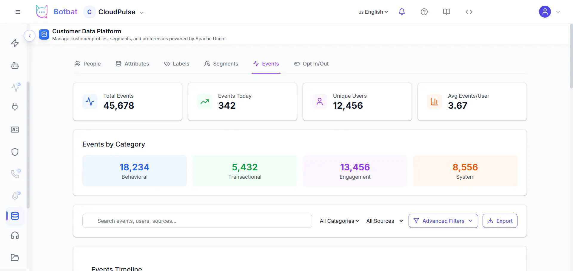Open the database sidebar item

[x=15, y=216]
